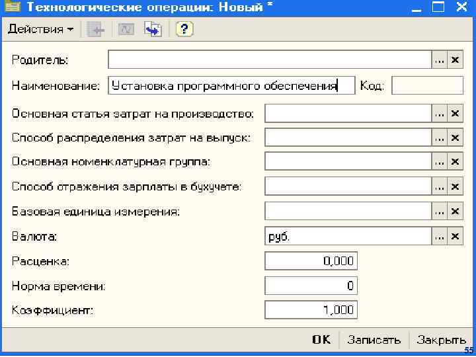Click the Закрыть button

(x=441, y=340)
